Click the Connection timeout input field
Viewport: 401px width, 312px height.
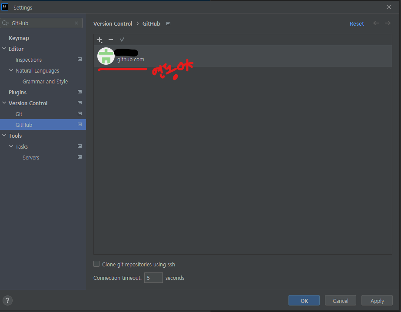(x=153, y=278)
